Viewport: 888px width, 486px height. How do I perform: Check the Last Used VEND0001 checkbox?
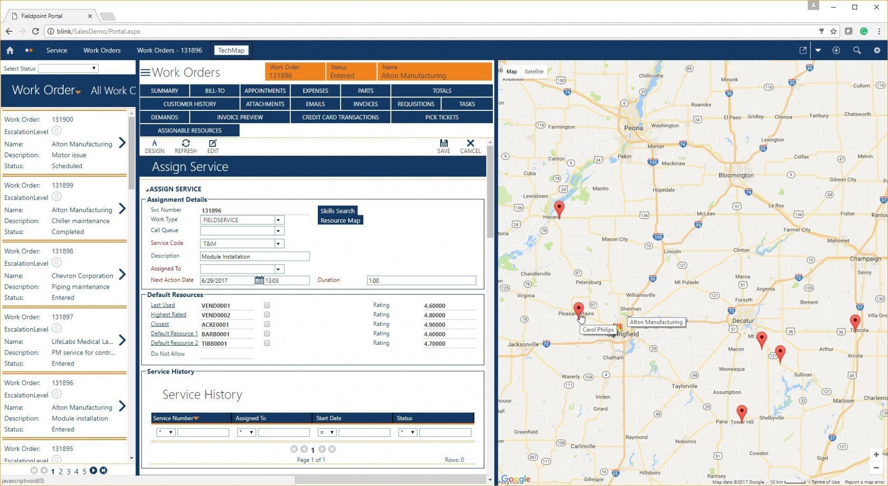(267, 305)
